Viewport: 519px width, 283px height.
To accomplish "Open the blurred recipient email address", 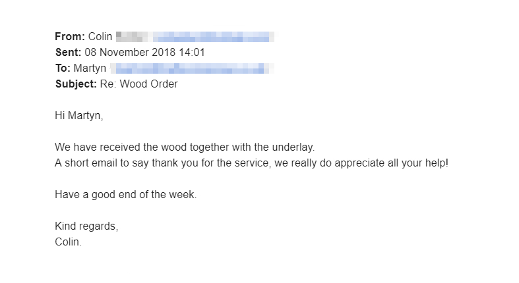I will coord(191,68).
